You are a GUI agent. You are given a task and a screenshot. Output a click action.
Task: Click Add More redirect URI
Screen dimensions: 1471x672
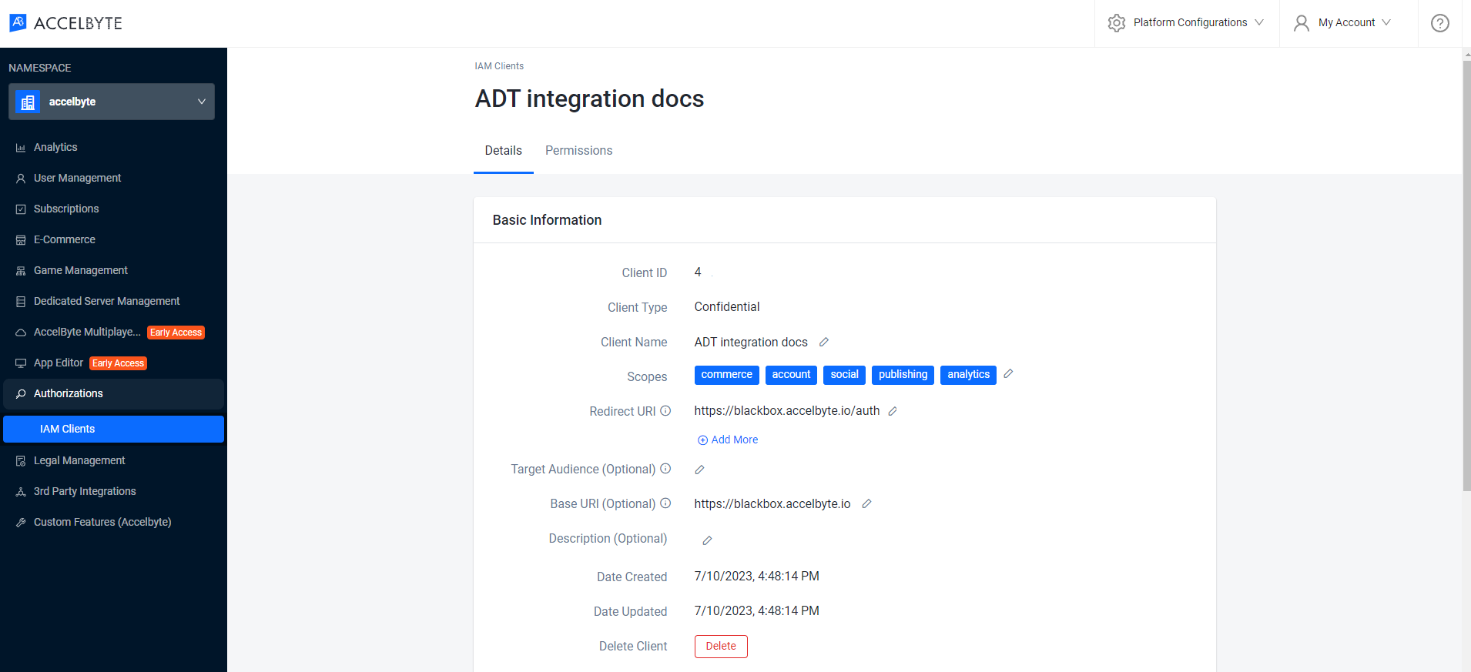[x=728, y=440]
